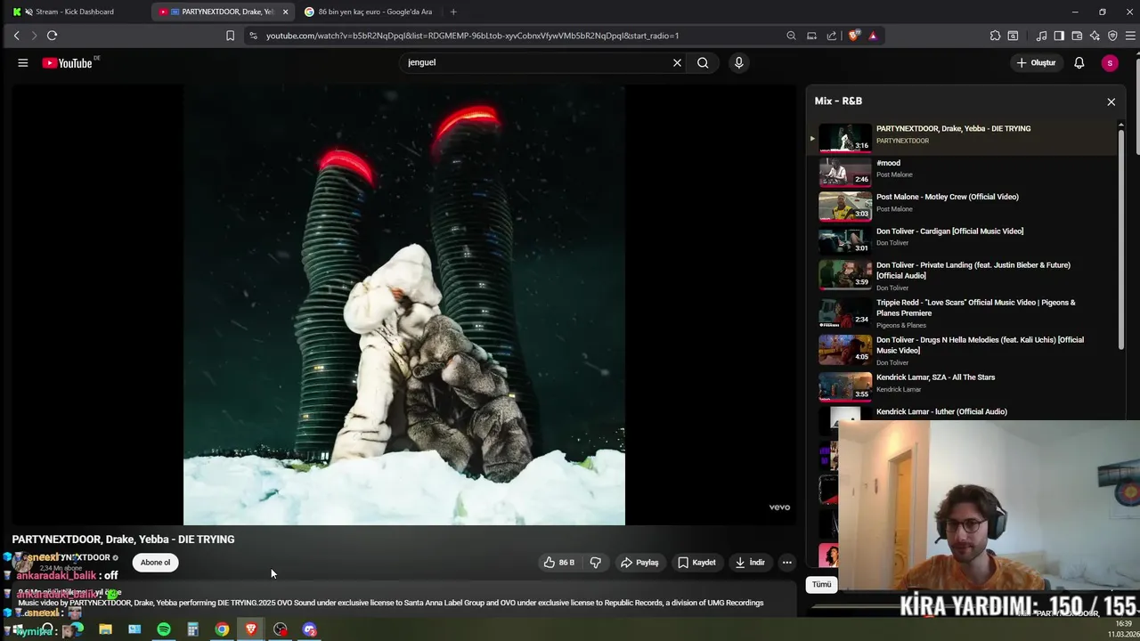The width and height of the screenshot is (1140, 641).
Task: Download the video with İndir
Action: coord(750,562)
